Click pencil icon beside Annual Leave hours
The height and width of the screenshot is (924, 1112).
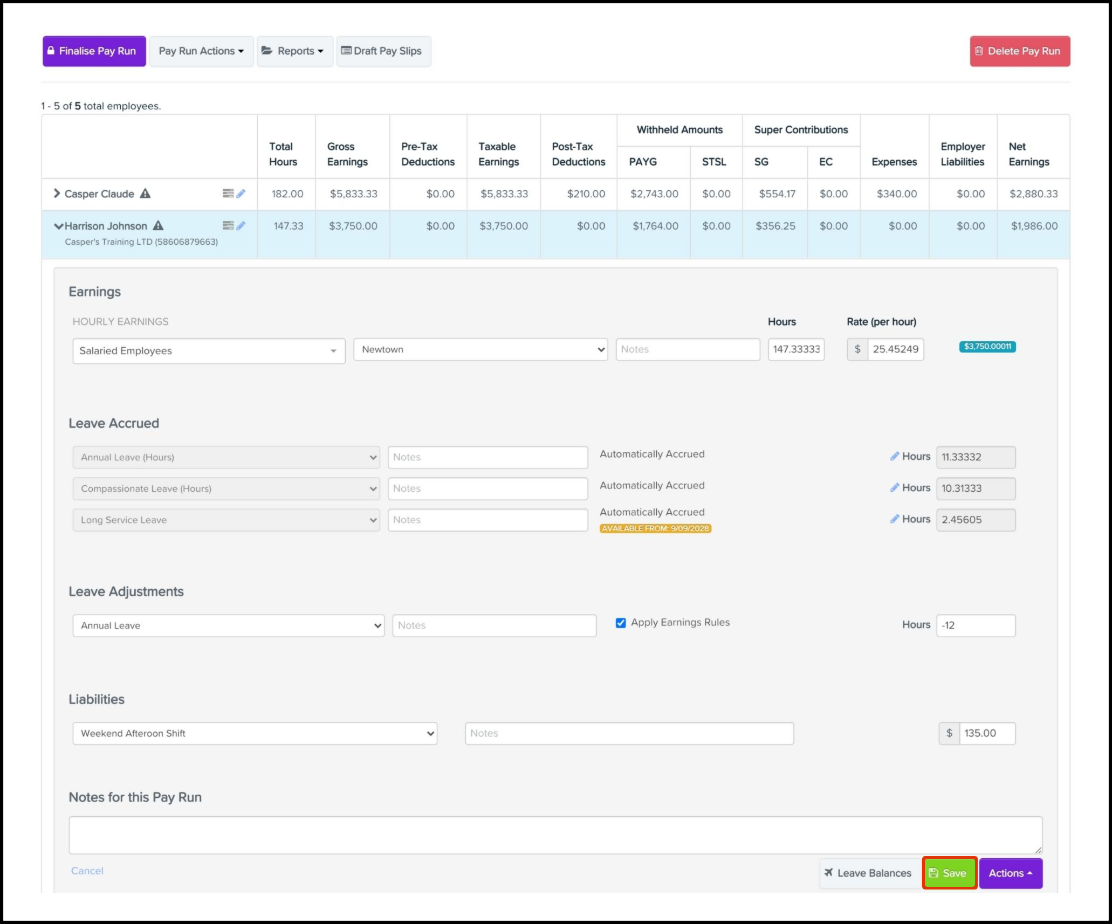[x=894, y=456]
